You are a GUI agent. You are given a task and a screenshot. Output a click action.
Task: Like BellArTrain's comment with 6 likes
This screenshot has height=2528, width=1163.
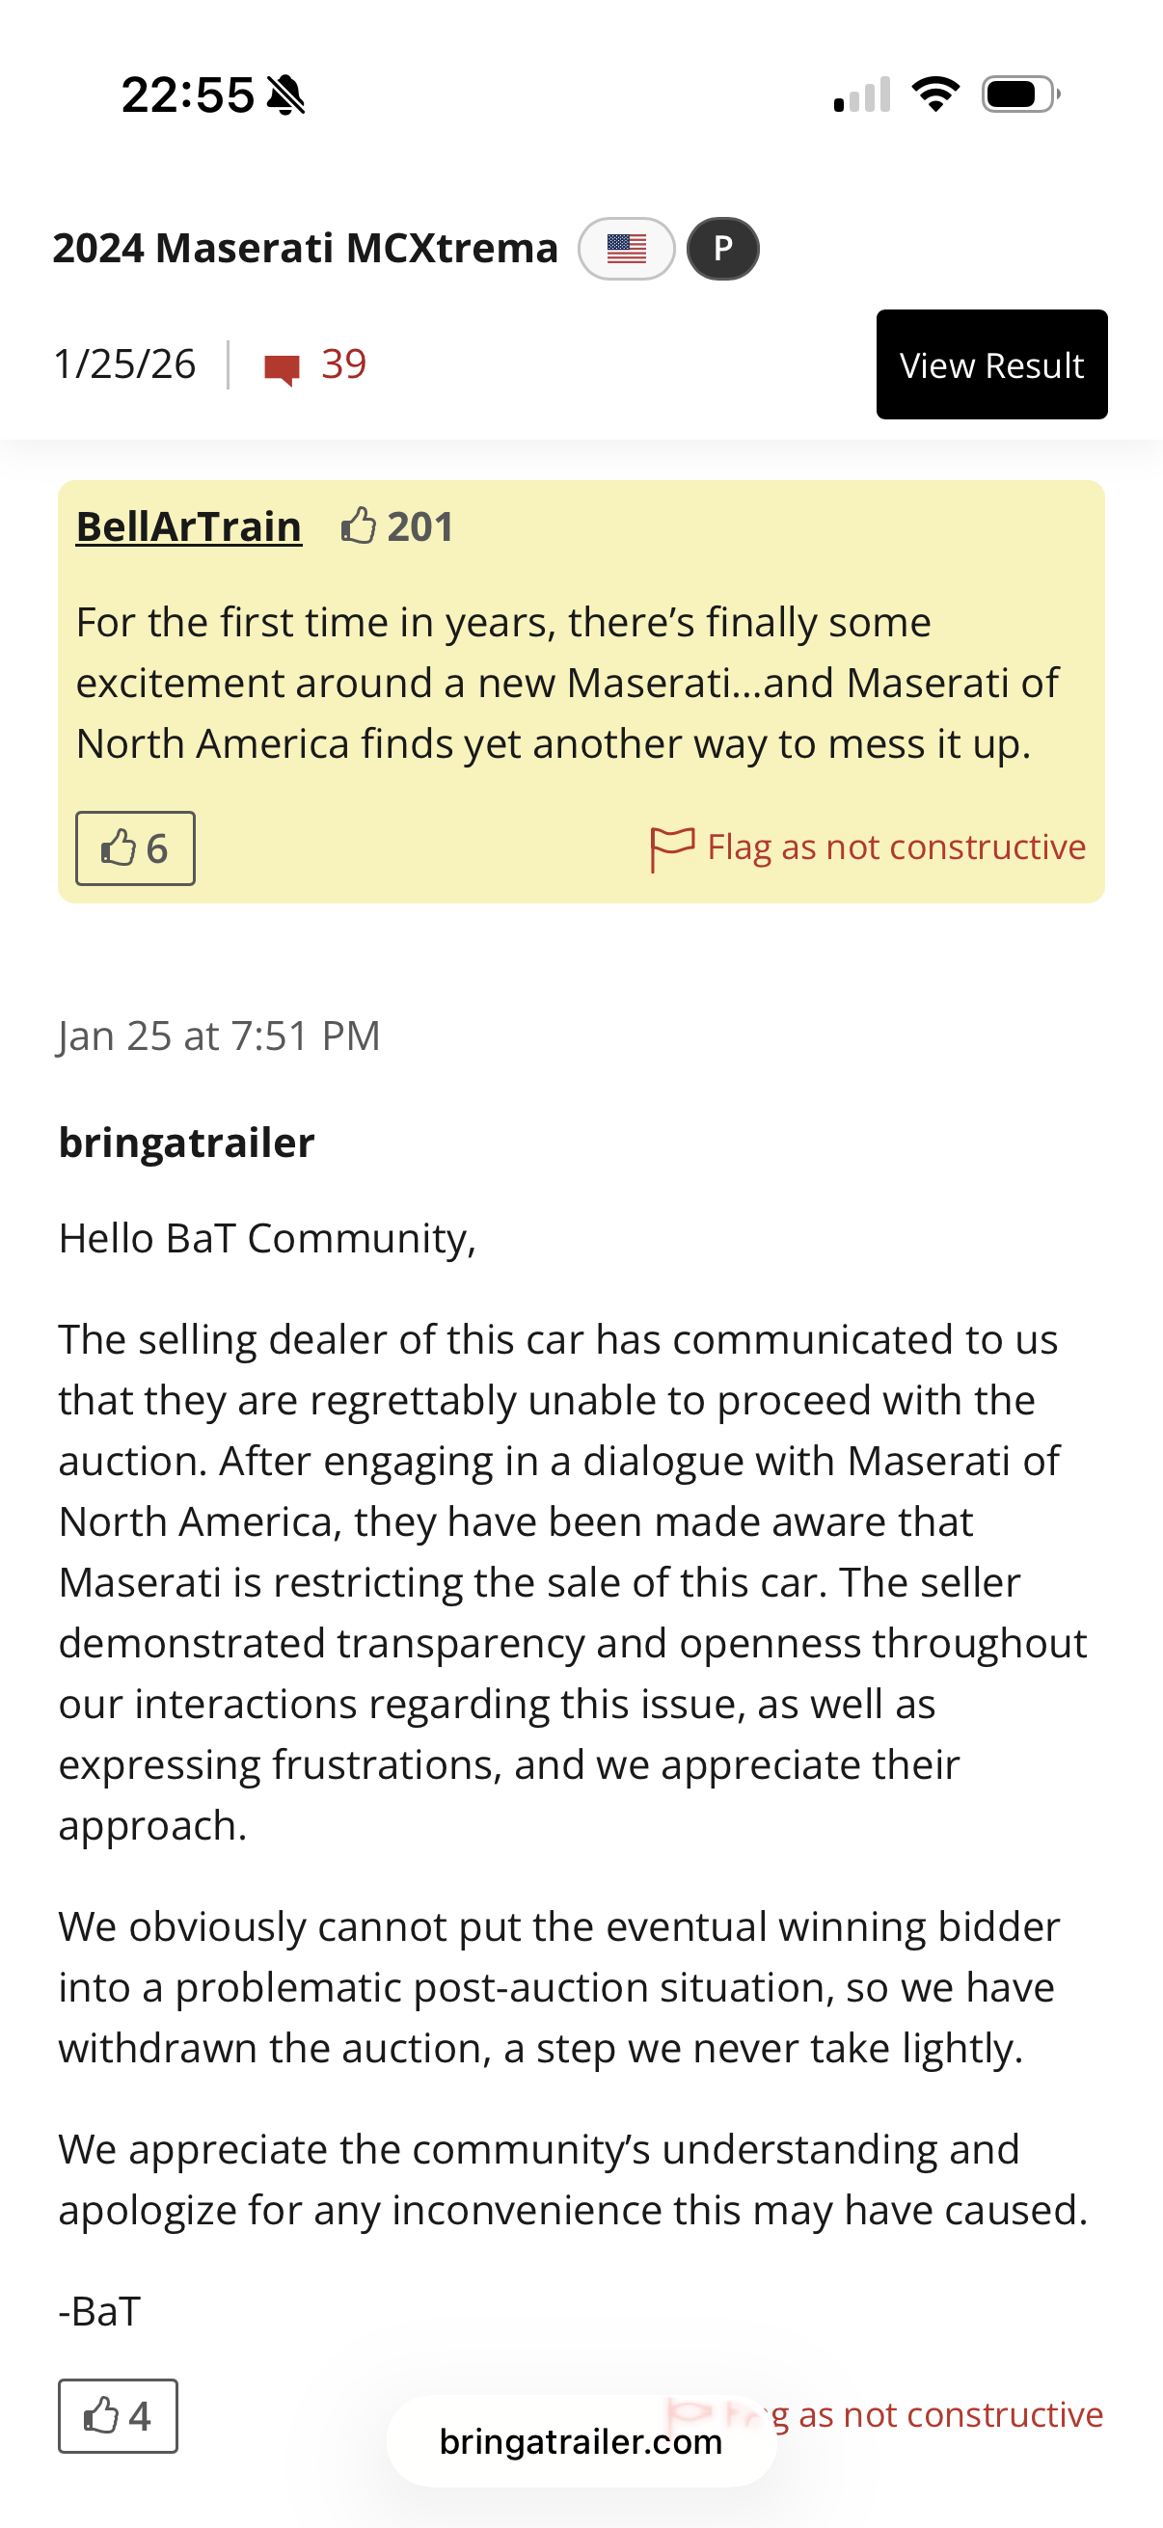pos(135,847)
